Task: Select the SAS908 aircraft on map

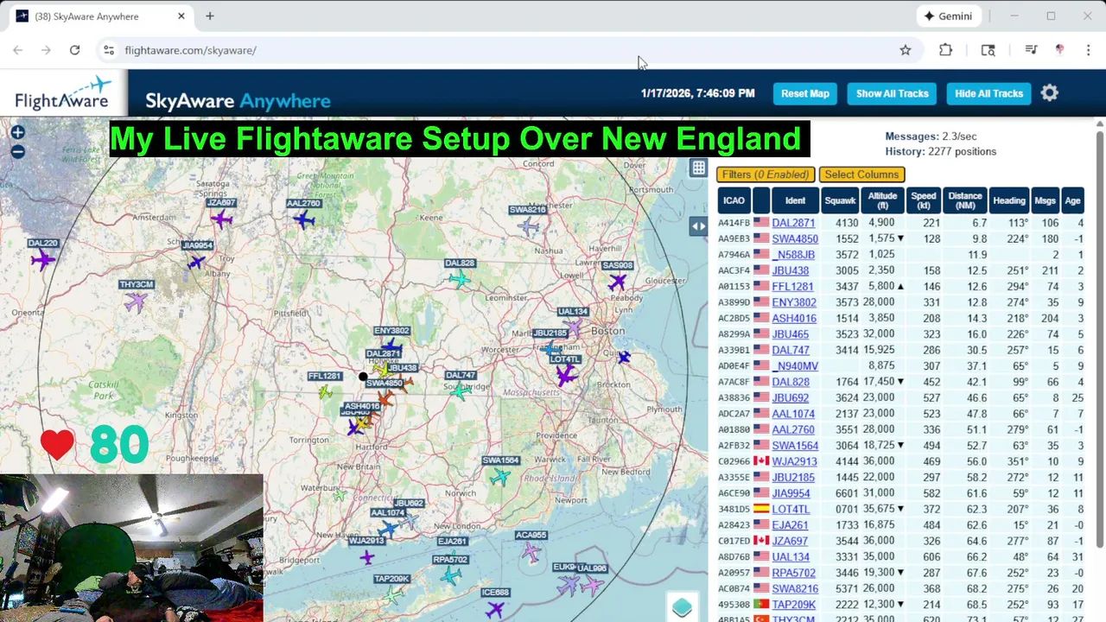Action: (616, 282)
